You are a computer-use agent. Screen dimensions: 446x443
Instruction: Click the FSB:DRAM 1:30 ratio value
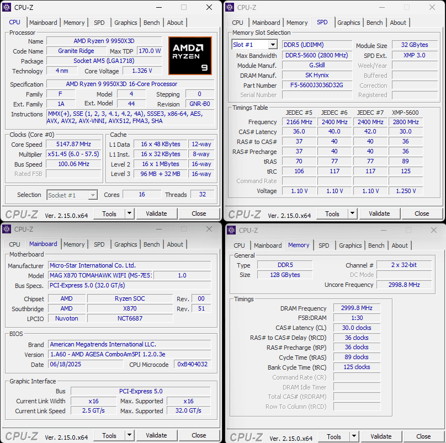click(357, 318)
